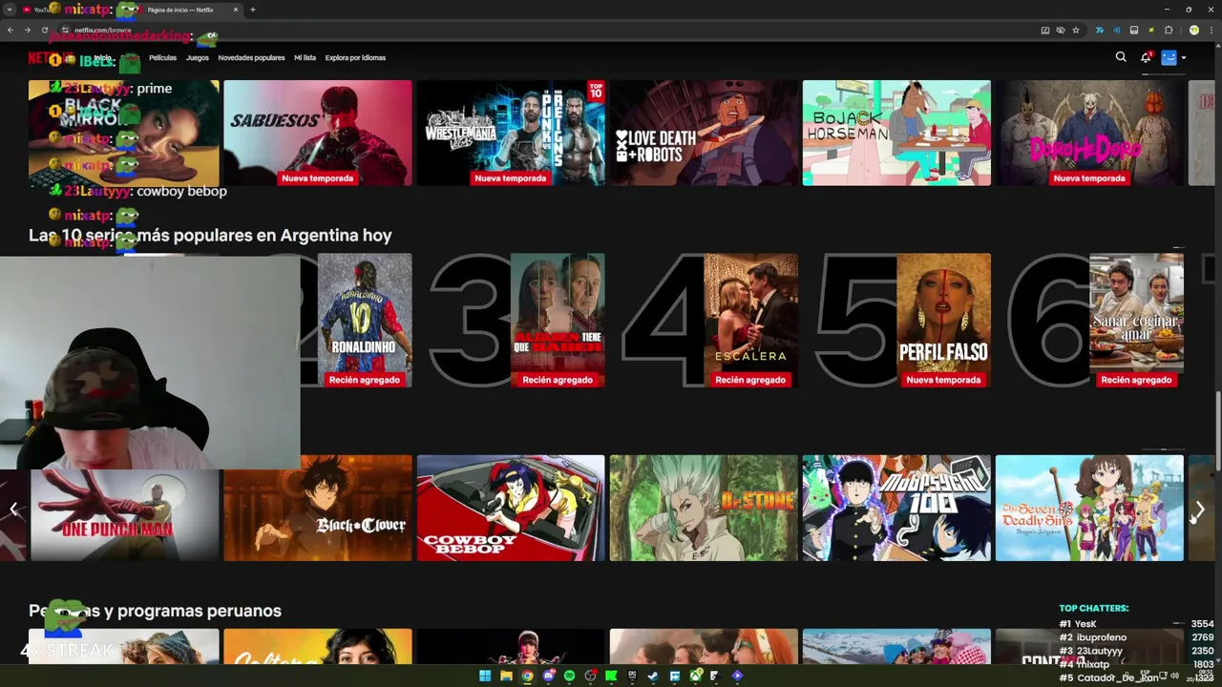1222x687 pixels.
Task: Open Spotify from taskbar
Action: (569, 676)
